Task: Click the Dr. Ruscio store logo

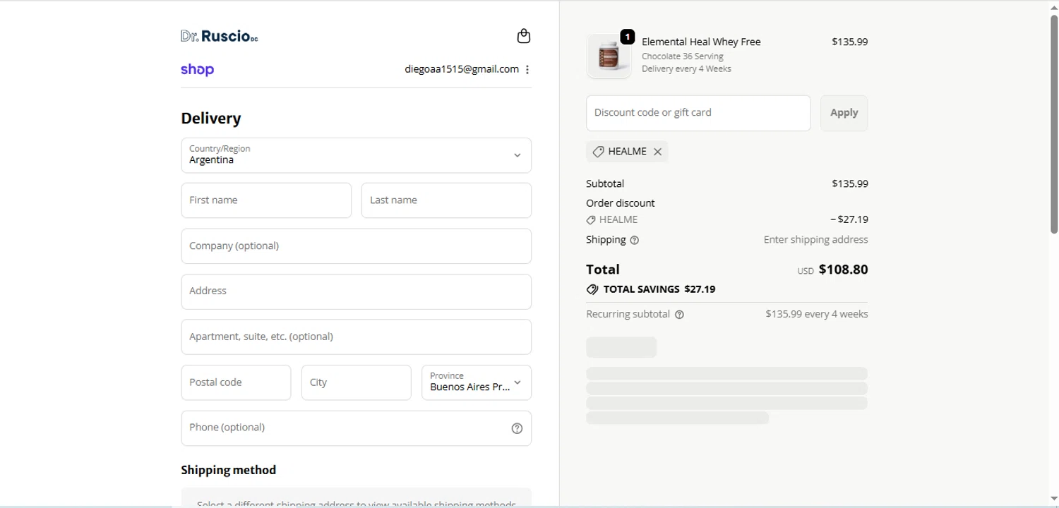Action: (x=219, y=36)
